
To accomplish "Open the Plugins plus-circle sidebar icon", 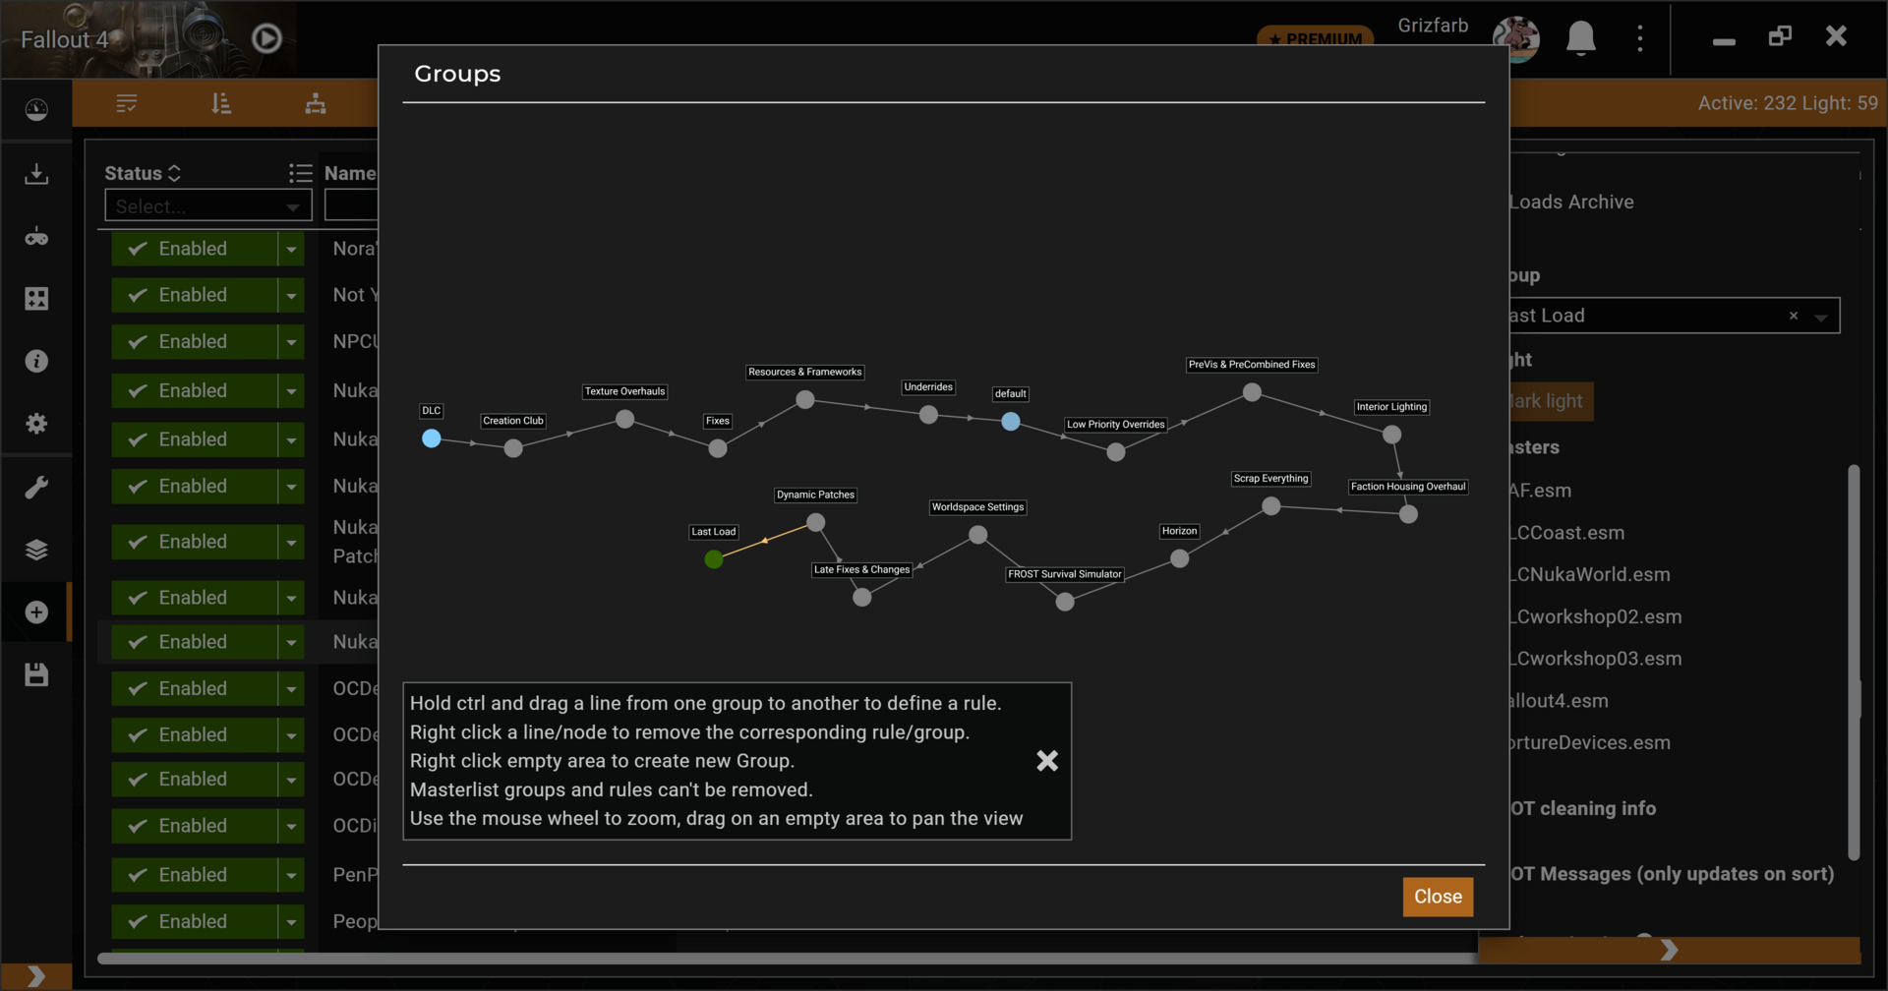I will point(36,612).
